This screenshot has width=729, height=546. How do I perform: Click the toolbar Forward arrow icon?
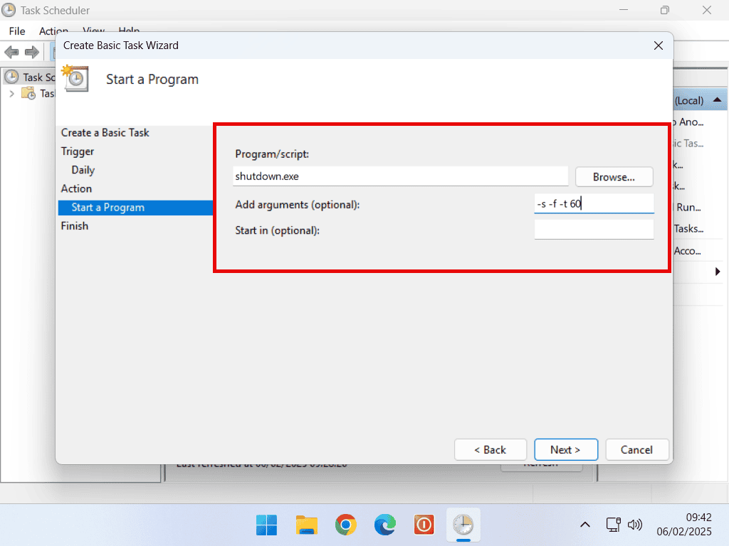pyautogui.click(x=31, y=52)
